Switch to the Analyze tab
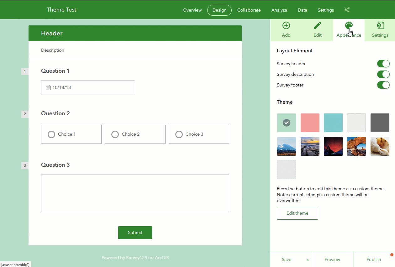Viewport: 395px width, 267px height. [279, 10]
